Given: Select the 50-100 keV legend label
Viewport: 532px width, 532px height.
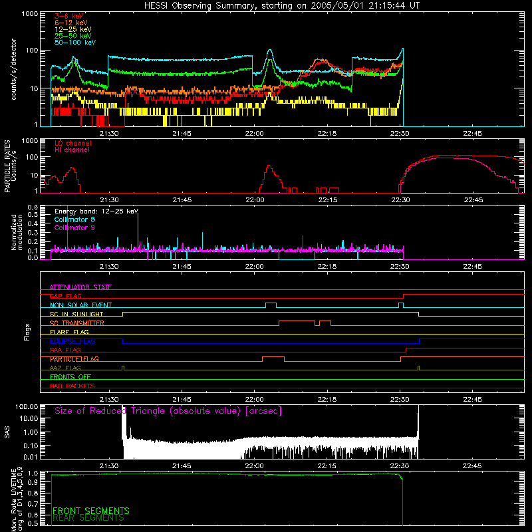Looking at the screenshot, I should (x=75, y=43).
